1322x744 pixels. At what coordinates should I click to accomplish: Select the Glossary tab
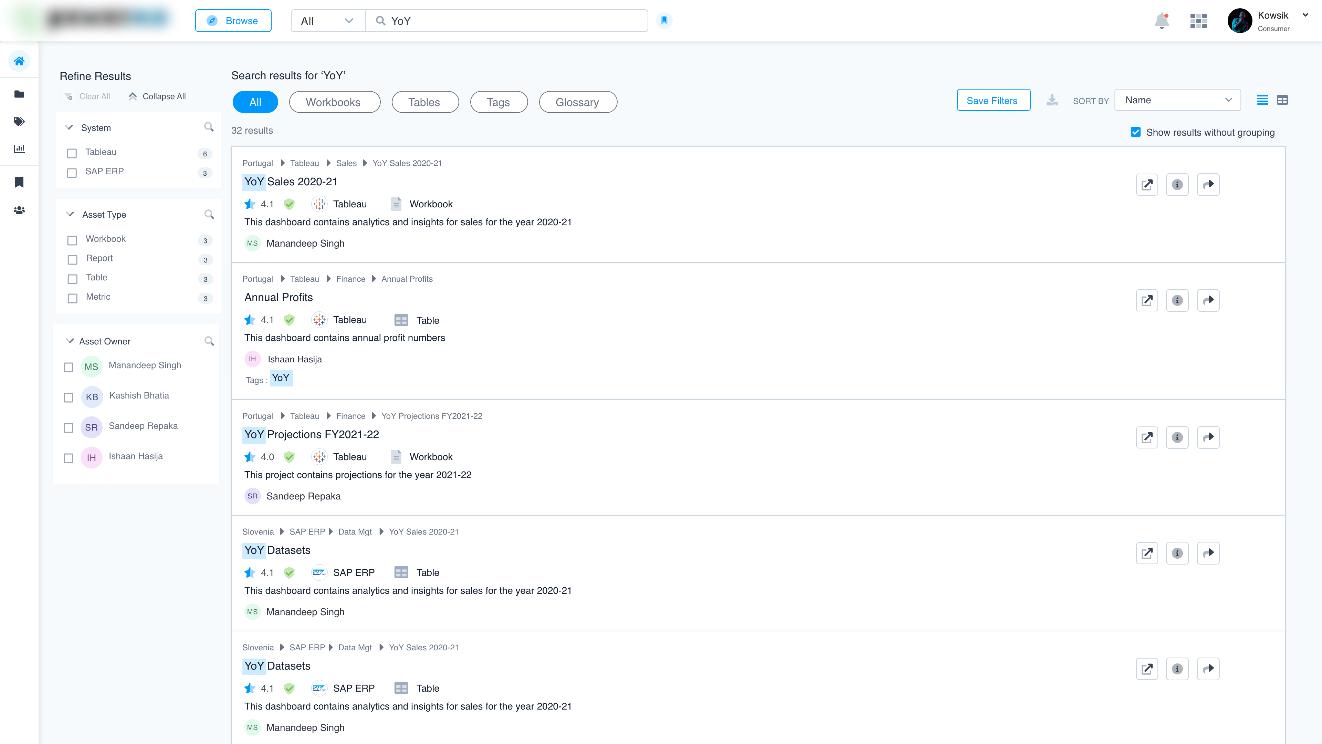tap(577, 102)
